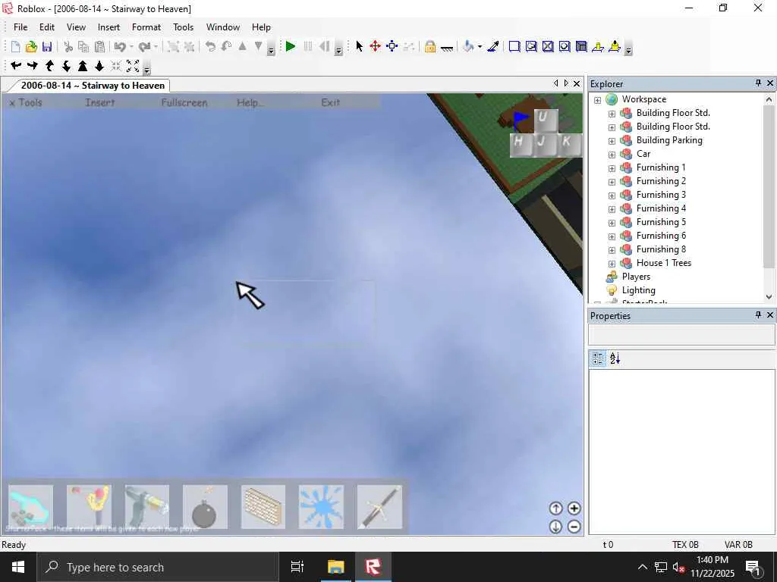Image resolution: width=777 pixels, height=582 pixels.
Task: Expand the Furnishing 1 node
Action: point(612,168)
